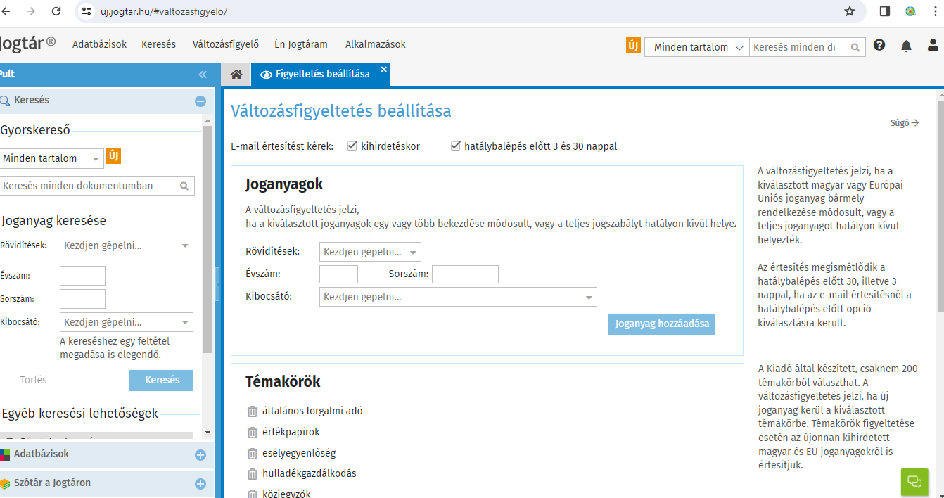944x498 pixels.
Task: Remove általános forgalmi adó via trash icon
Action: 253,411
